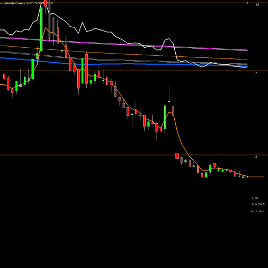Click the '1.70' price value text
Image resolution: width=268 pixels, height=268 pixels.
tap(255, 198)
